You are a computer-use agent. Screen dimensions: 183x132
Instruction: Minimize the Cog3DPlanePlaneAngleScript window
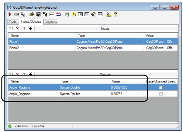pos(155,7)
